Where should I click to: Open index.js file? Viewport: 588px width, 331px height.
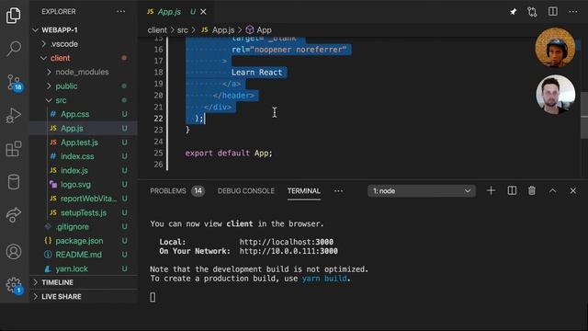(74, 170)
